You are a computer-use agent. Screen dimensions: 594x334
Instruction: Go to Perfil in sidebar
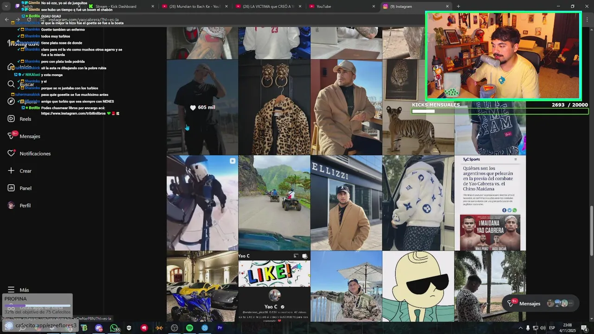(19, 206)
